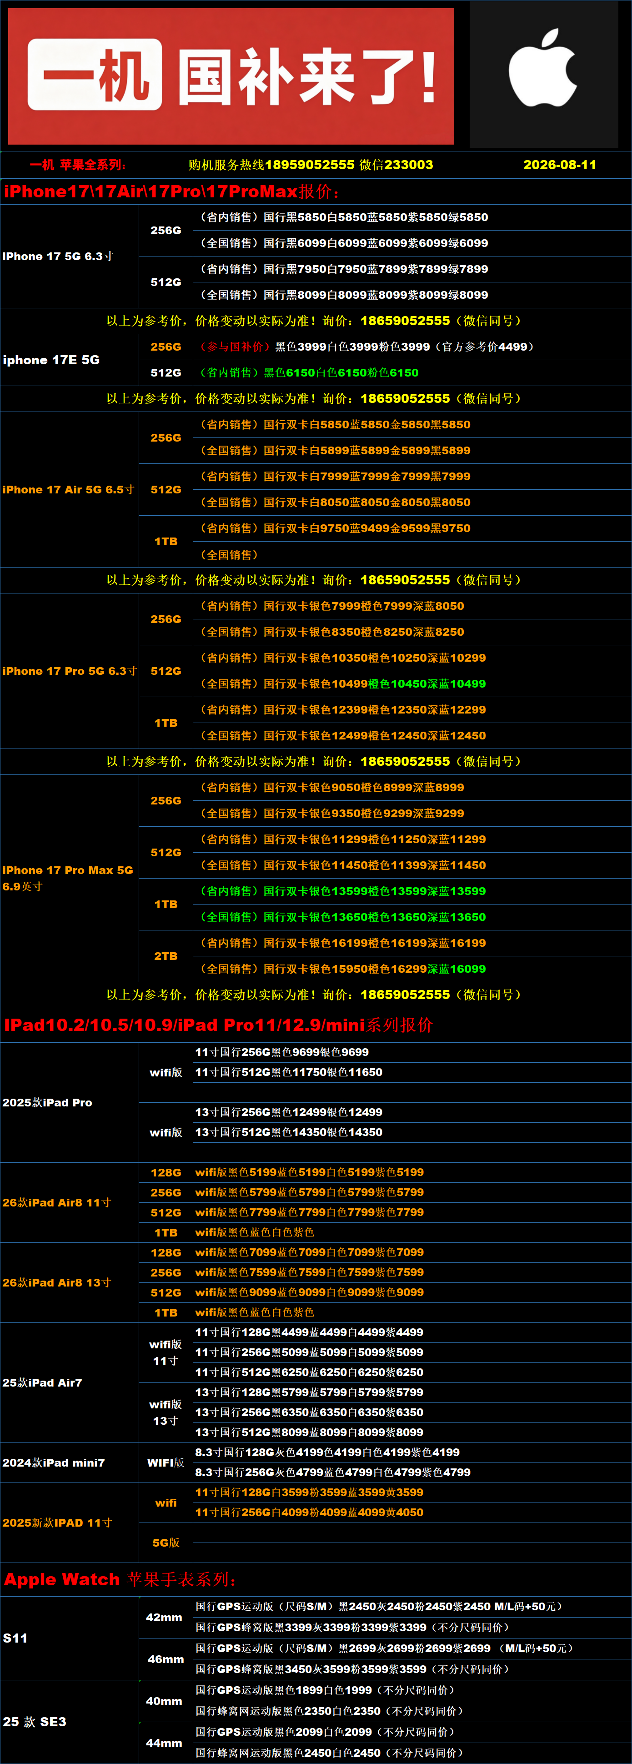
Task: Click the row '13寸国行512G黑8099蓝8099'
Action: (x=412, y=1432)
